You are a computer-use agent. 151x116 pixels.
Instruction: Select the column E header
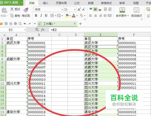click(x=101, y=35)
